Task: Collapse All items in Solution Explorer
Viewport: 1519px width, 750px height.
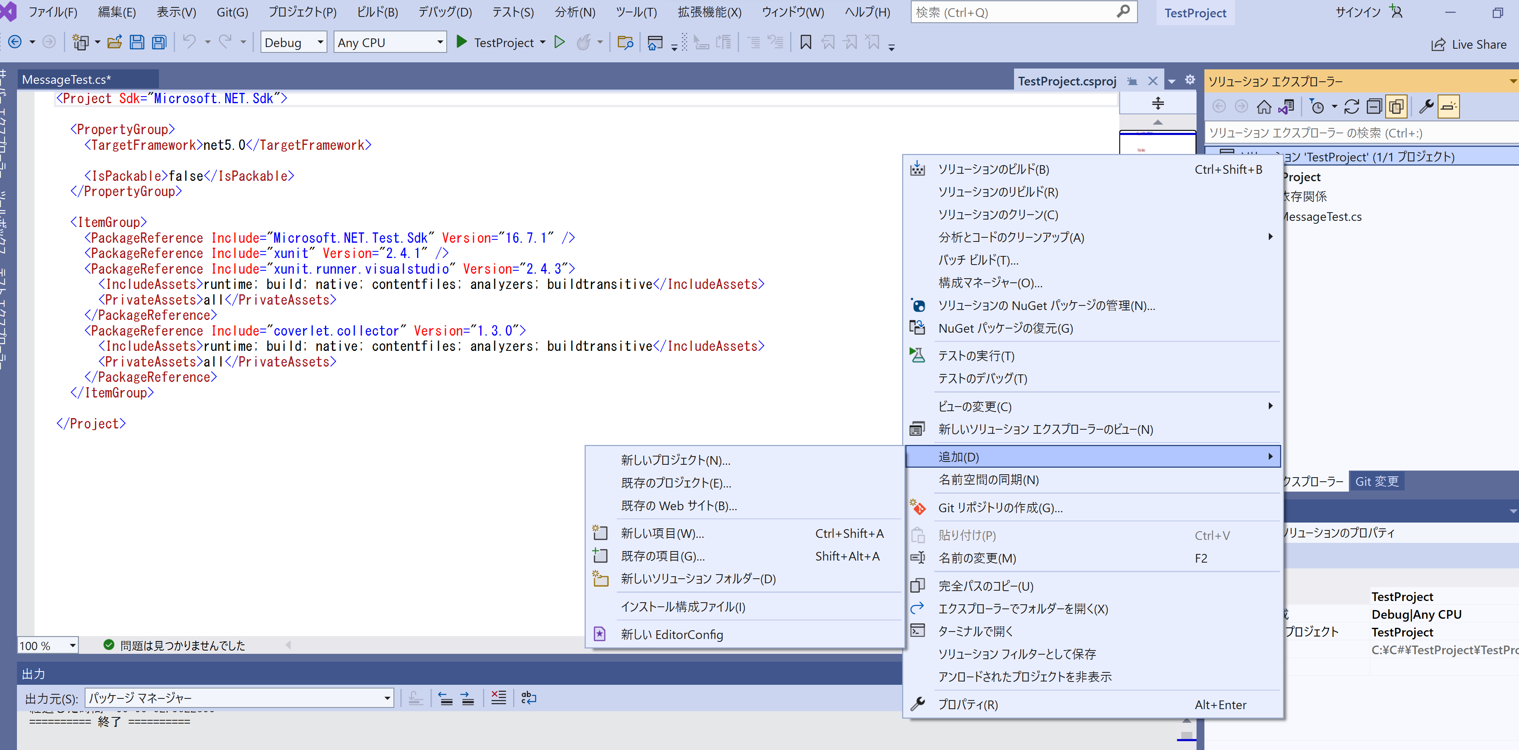Action: point(1374,106)
